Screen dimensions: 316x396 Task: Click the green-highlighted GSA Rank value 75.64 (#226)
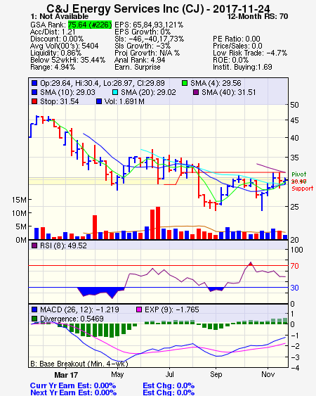click(x=90, y=25)
